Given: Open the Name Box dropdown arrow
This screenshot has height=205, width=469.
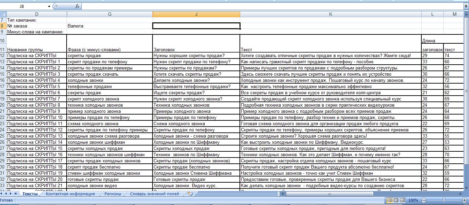Looking at the screenshot, I should 49,6.
